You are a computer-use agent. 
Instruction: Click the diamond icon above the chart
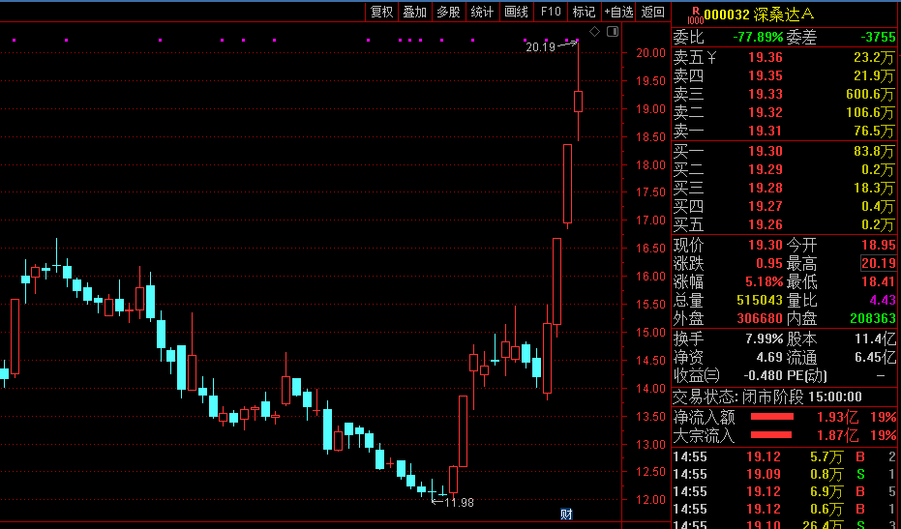595,32
